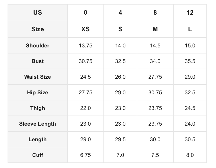
Task: Click the Thigh row label
Action: click(38, 108)
